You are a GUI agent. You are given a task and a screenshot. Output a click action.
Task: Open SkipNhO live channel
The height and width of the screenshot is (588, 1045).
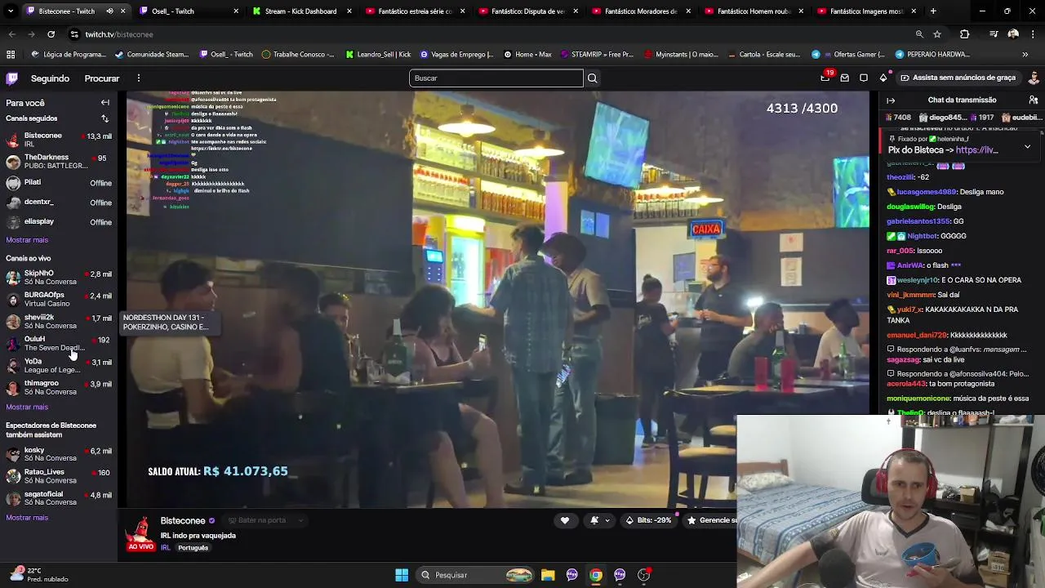(x=57, y=278)
